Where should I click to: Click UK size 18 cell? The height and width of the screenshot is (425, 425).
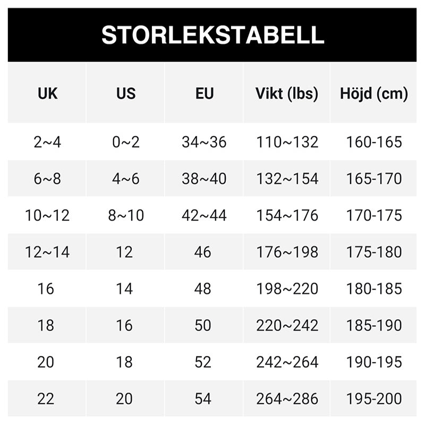pyautogui.click(x=47, y=325)
